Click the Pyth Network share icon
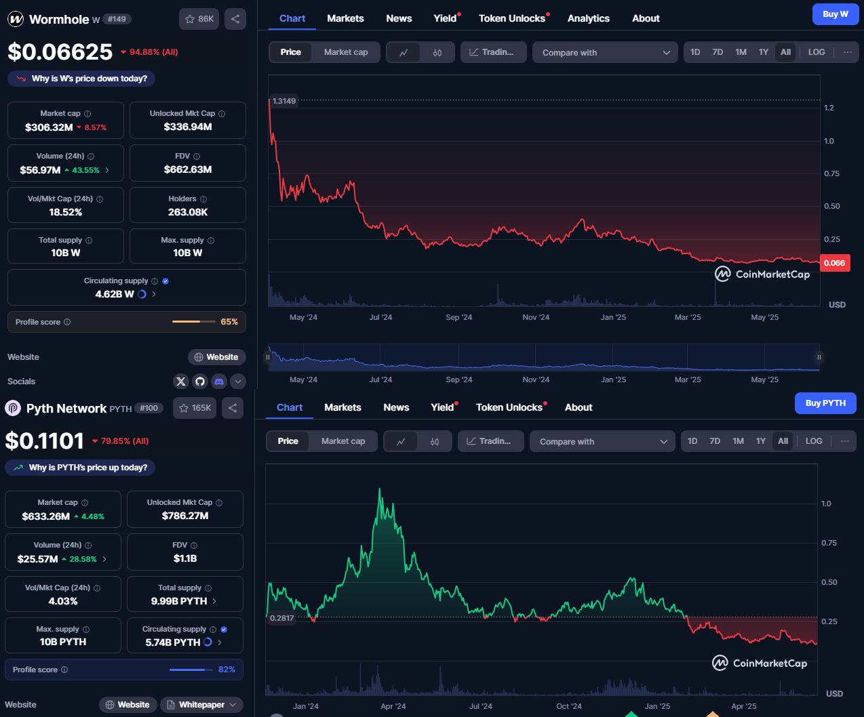This screenshot has width=864, height=717. 233,408
